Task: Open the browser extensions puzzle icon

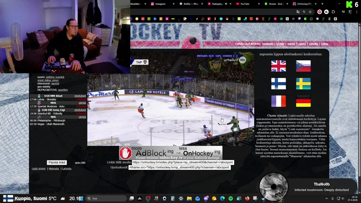Action: tap(333, 12)
